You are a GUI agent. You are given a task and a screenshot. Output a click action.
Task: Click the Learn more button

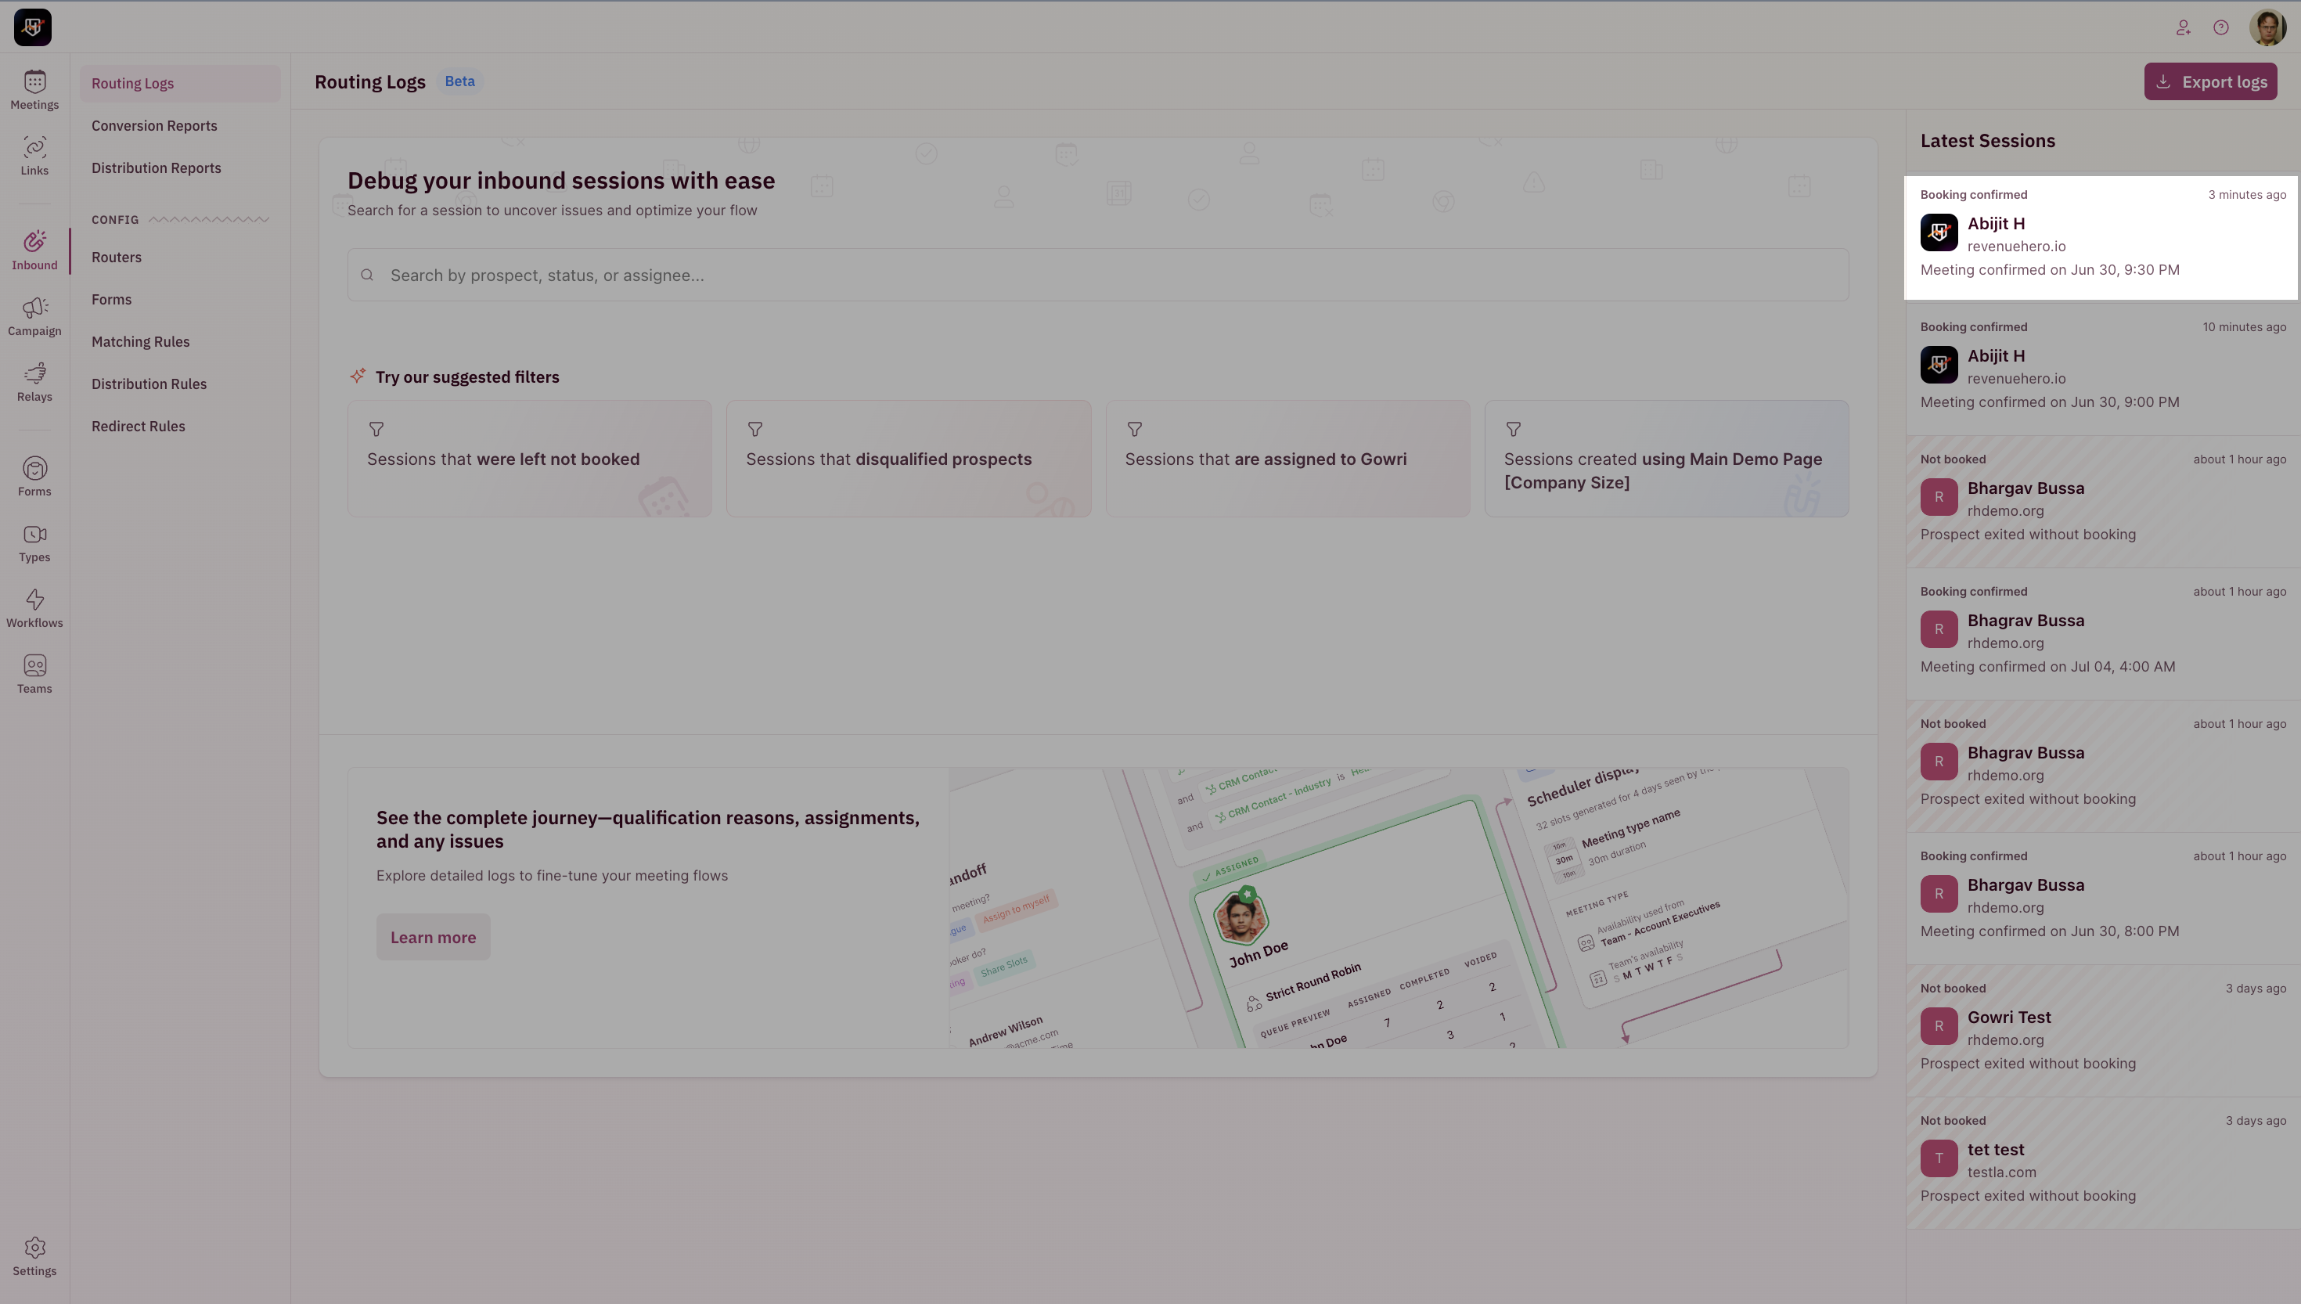[434, 937]
